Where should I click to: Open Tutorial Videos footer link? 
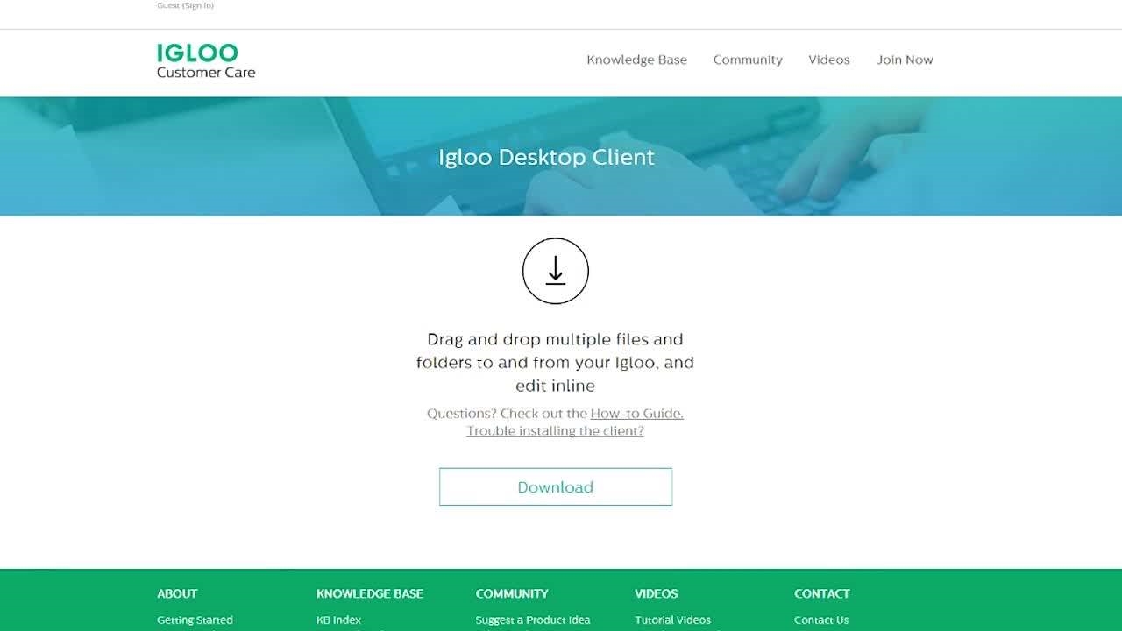pos(673,620)
